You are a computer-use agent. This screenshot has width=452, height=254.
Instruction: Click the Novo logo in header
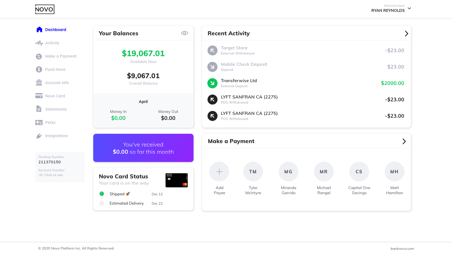pyautogui.click(x=45, y=9)
